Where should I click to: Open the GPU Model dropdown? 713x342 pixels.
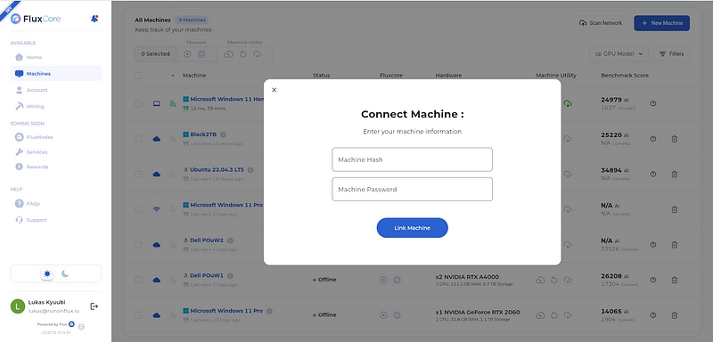(619, 53)
